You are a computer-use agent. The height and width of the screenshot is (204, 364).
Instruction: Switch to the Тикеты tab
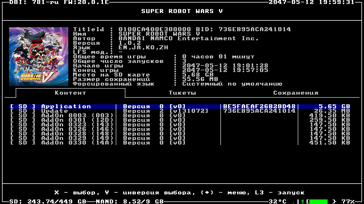point(182,93)
